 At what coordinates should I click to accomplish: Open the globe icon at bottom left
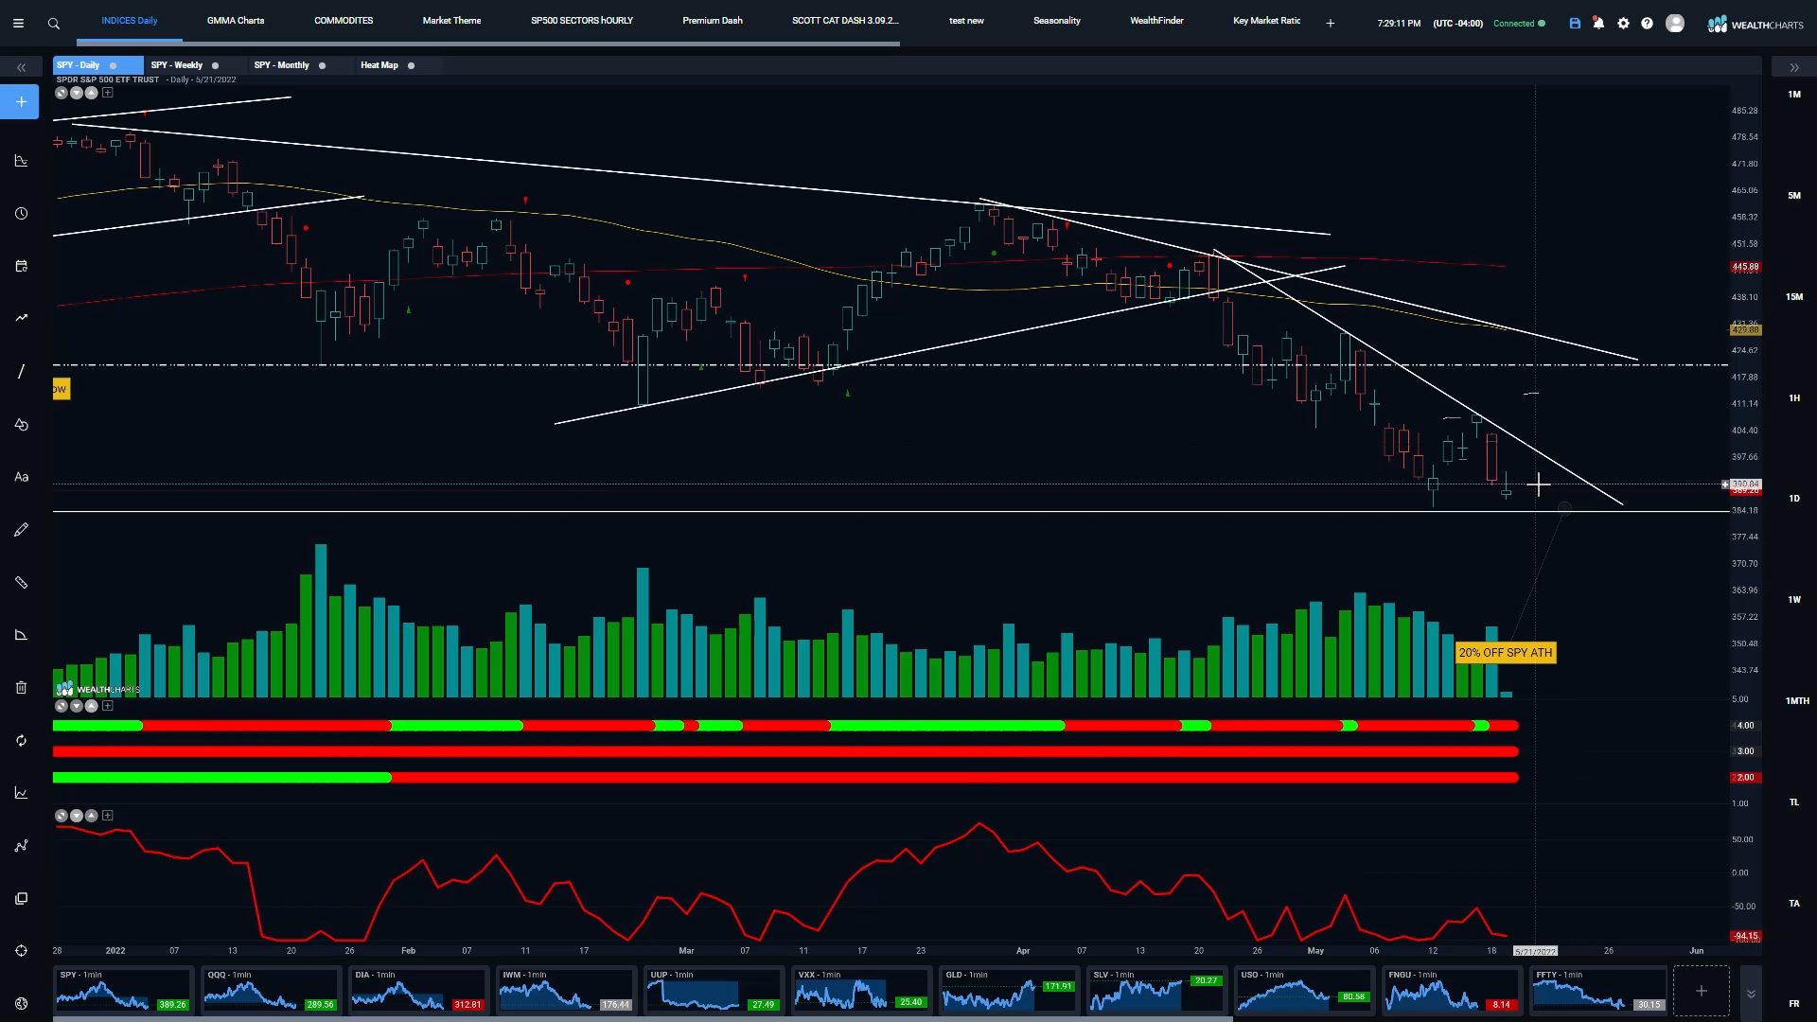(21, 1003)
